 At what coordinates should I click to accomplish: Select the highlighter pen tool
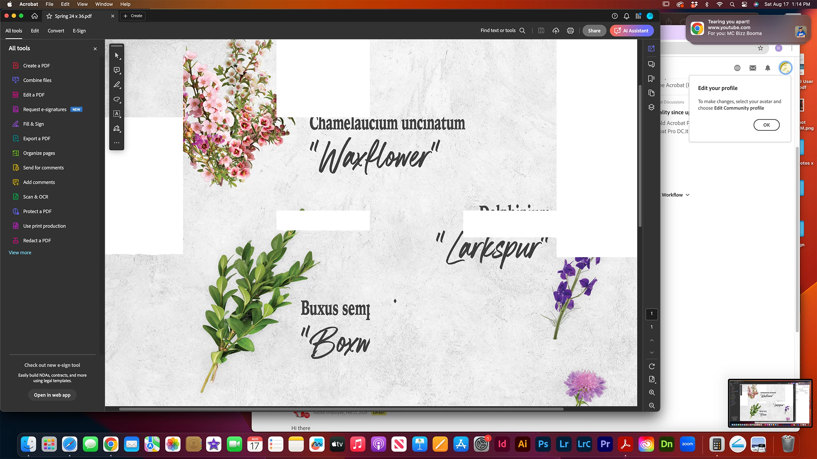coord(117,85)
